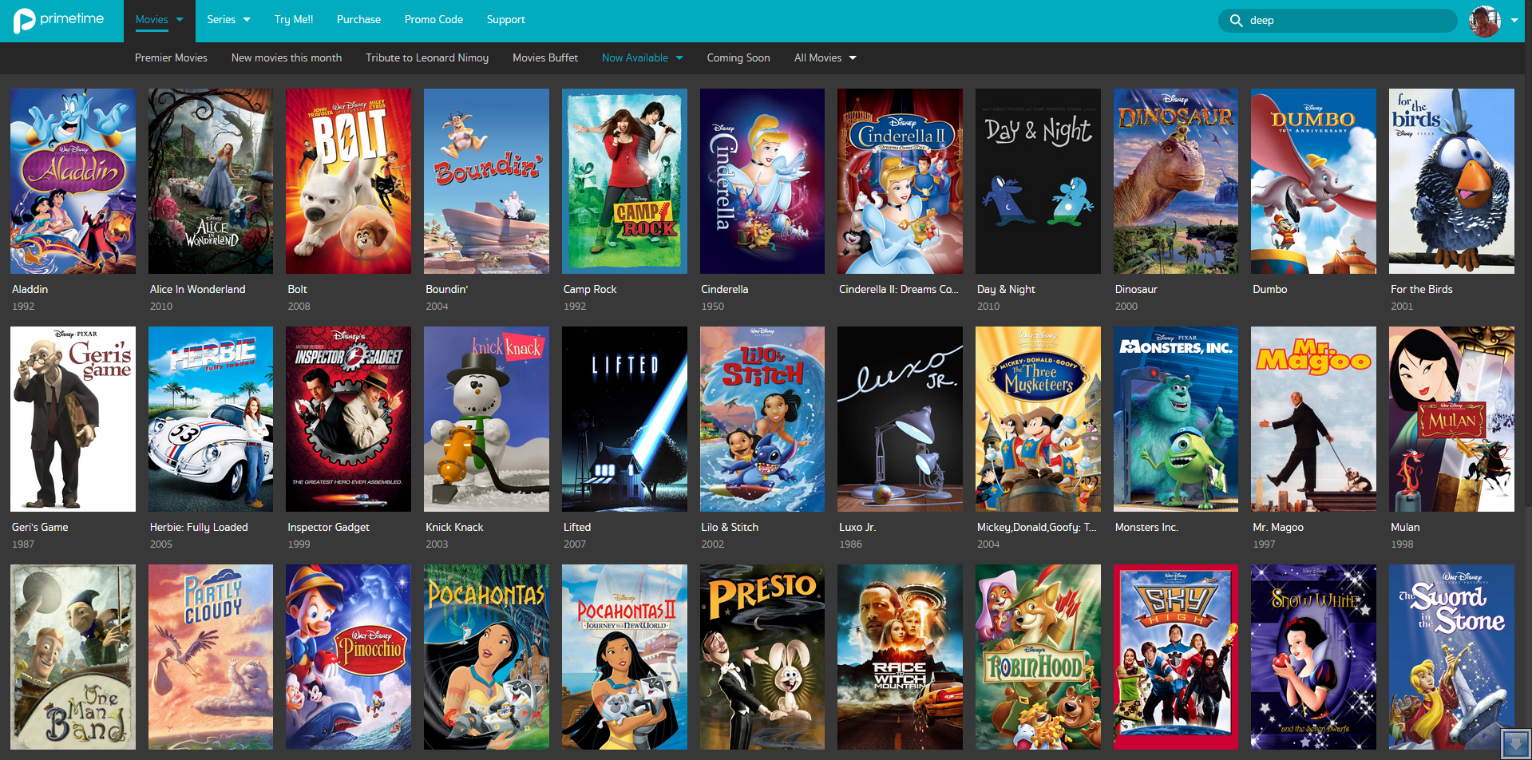Open the Movies menu

tap(152, 20)
